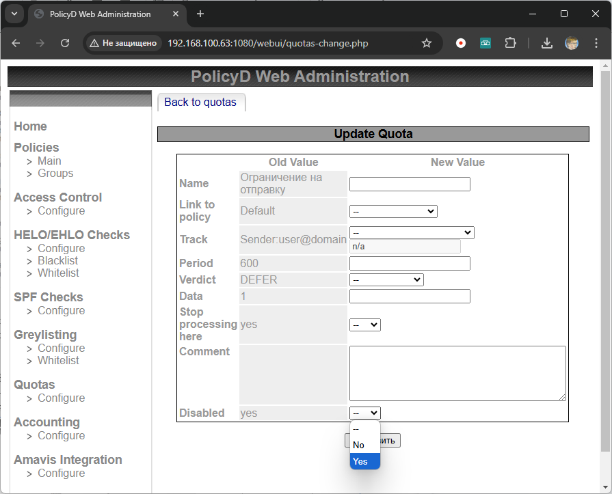This screenshot has height=494, width=612.
Task: Open the Link to policy dropdown
Action: click(393, 211)
